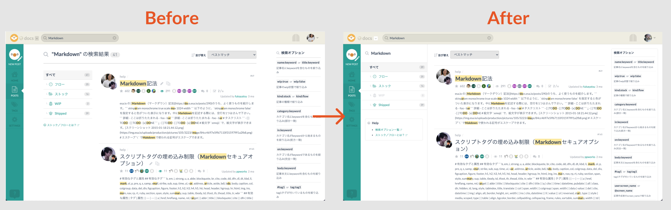Image resolution: width=671 pixels, height=210 pixels.
Task: Click wip:true option in After 検索オプション
Action: click(x=619, y=76)
